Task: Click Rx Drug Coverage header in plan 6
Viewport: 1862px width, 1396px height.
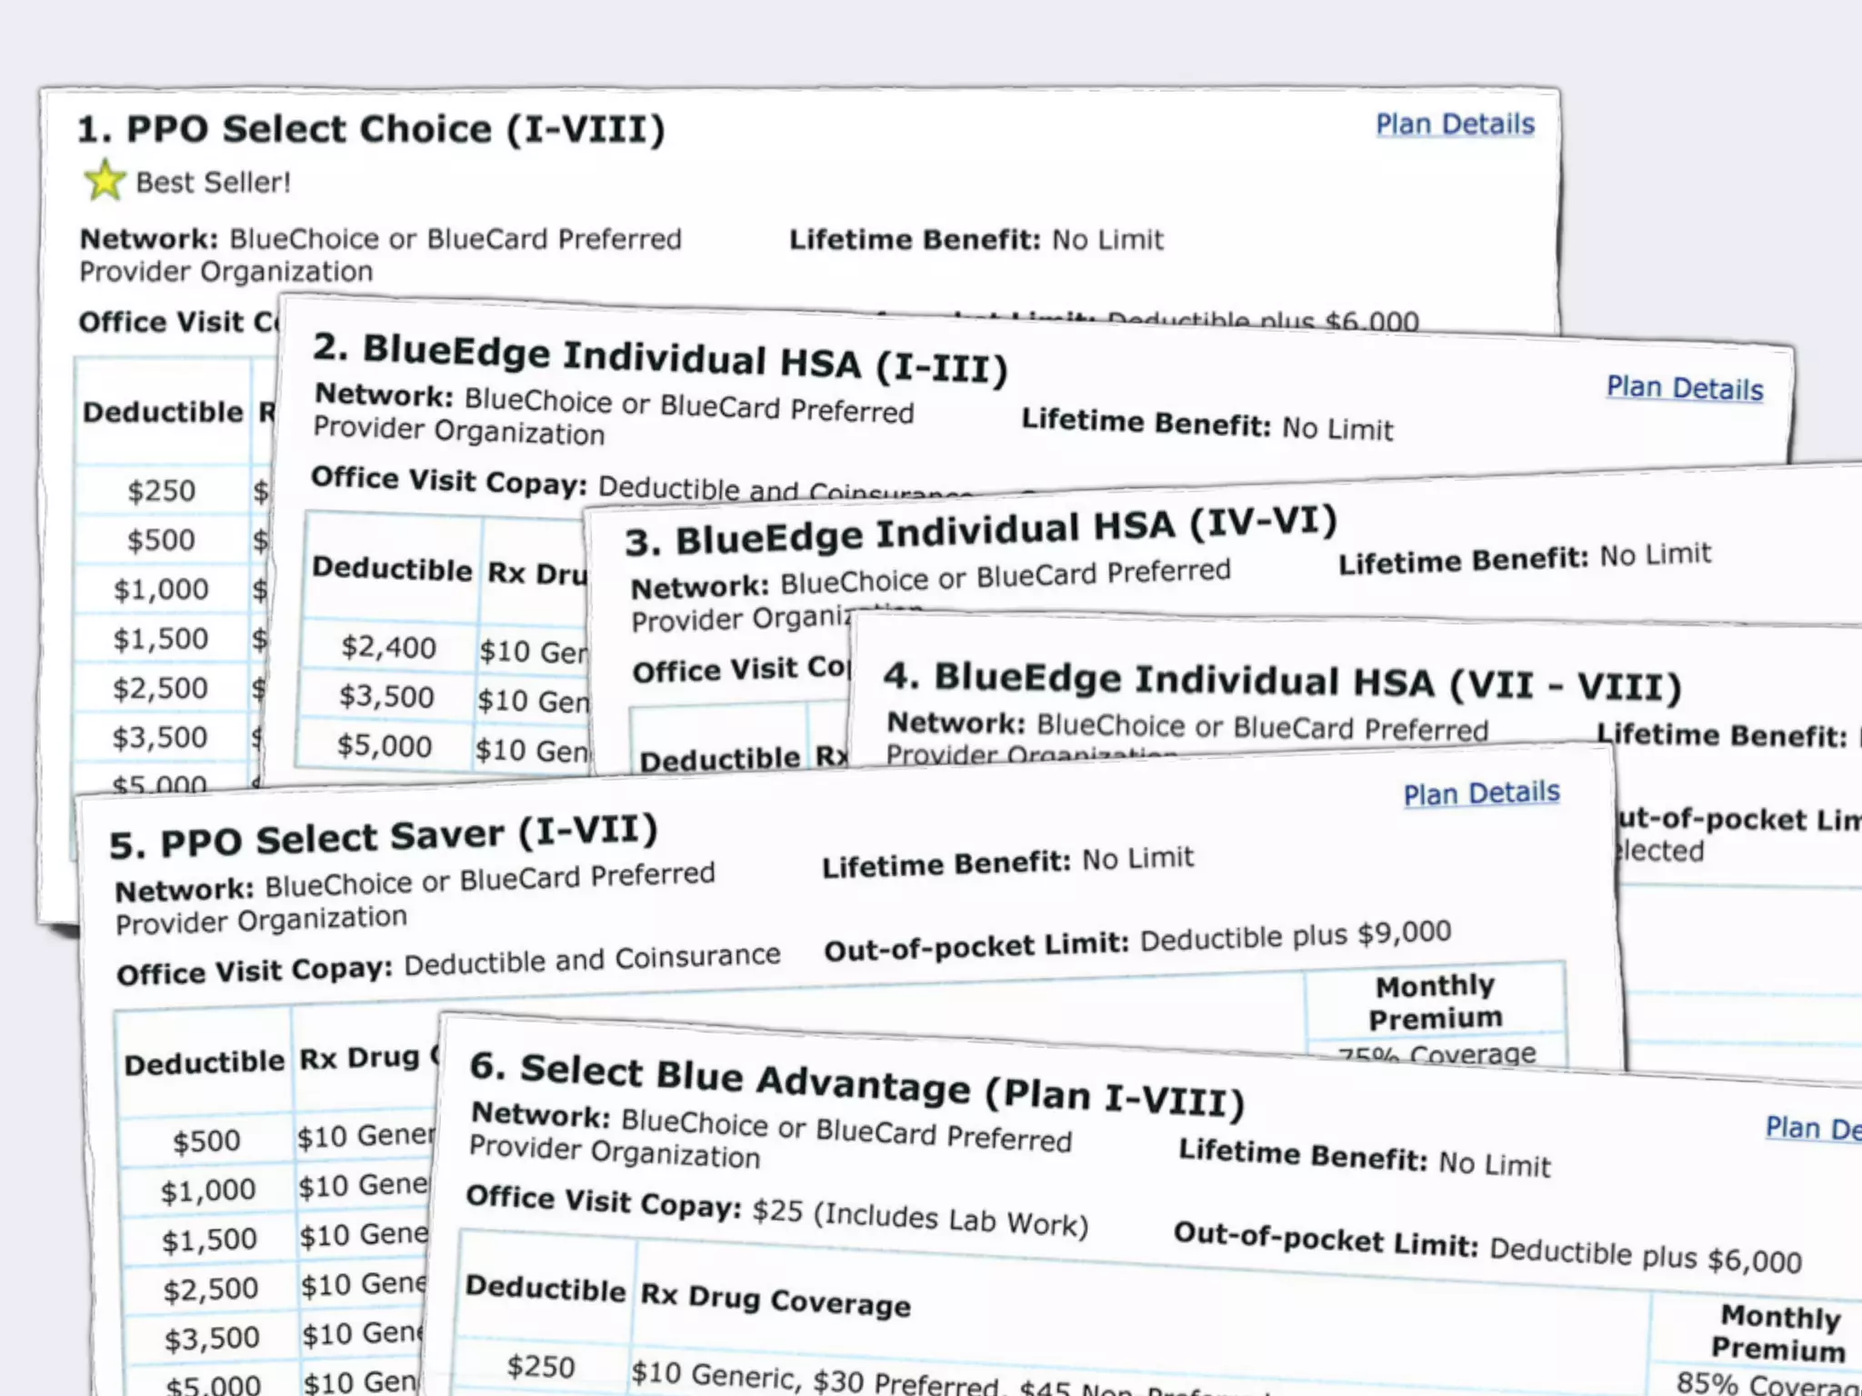Action: pyautogui.click(x=775, y=1300)
